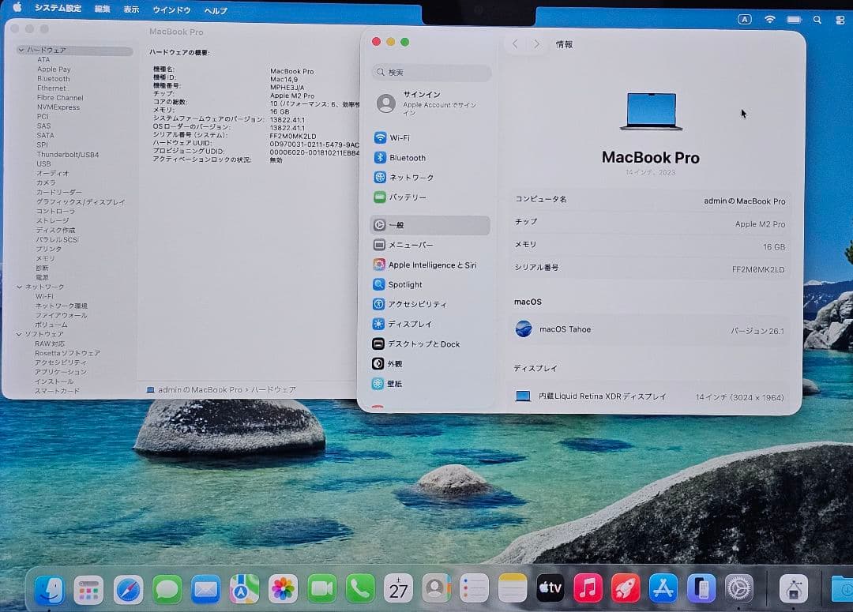Image resolution: width=853 pixels, height=612 pixels.
Task: Open Wi-Fi settings in the sidebar
Action: (x=403, y=137)
